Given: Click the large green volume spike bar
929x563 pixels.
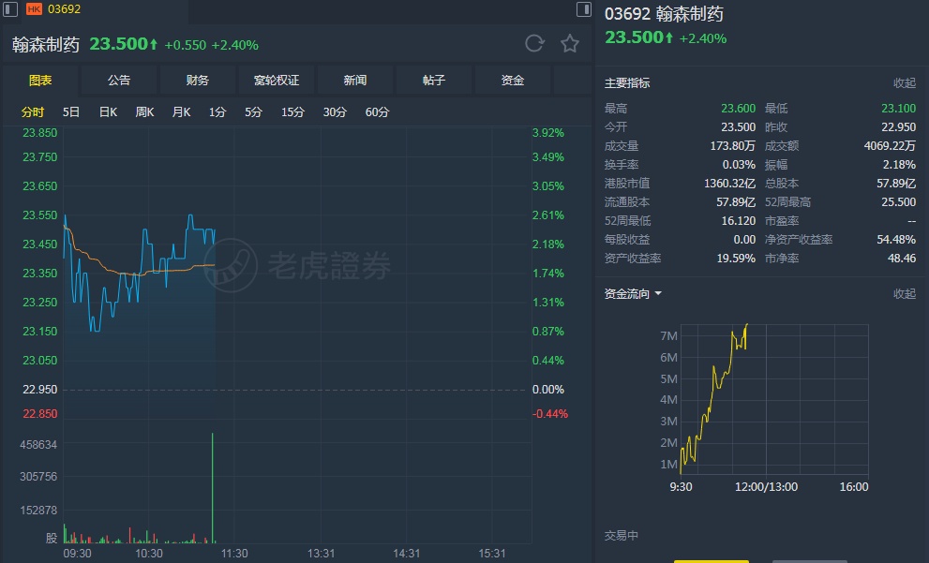Looking at the screenshot, I should (212, 488).
